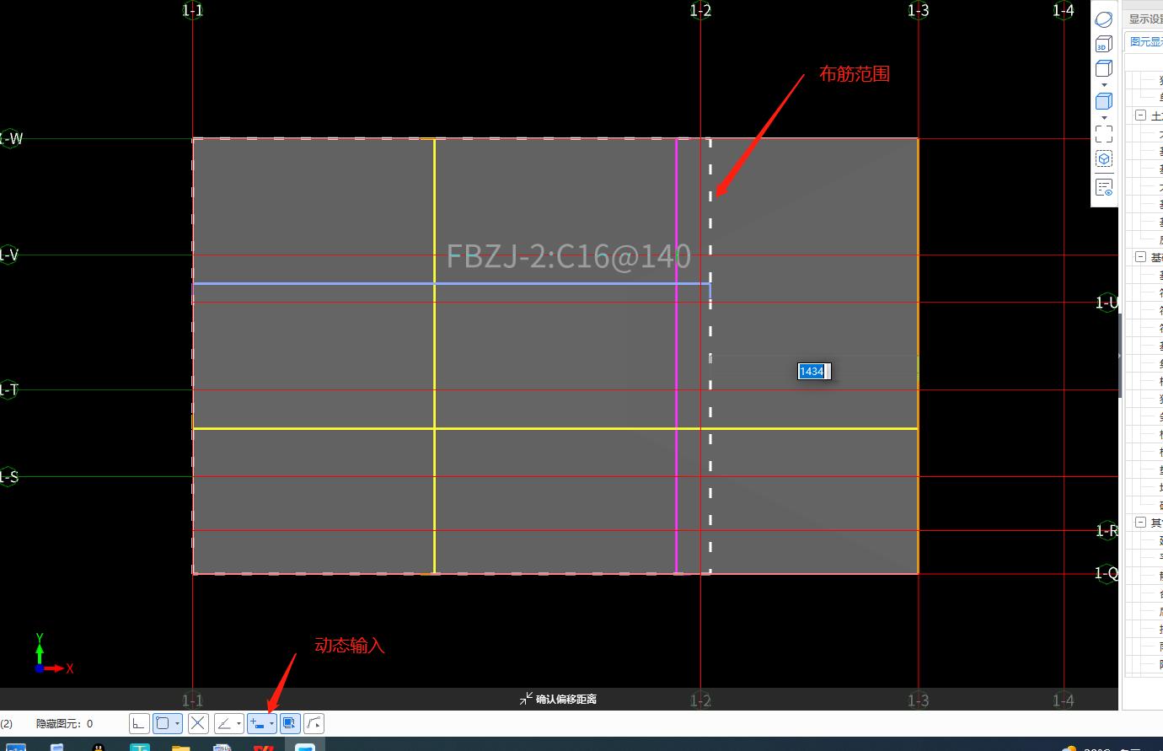
Task: Toggle the cross intersection snap icon
Action: point(198,723)
